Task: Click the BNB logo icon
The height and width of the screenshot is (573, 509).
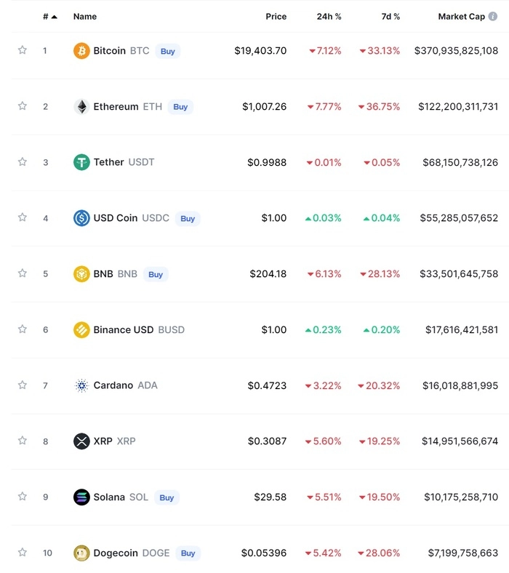Action: 81,274
